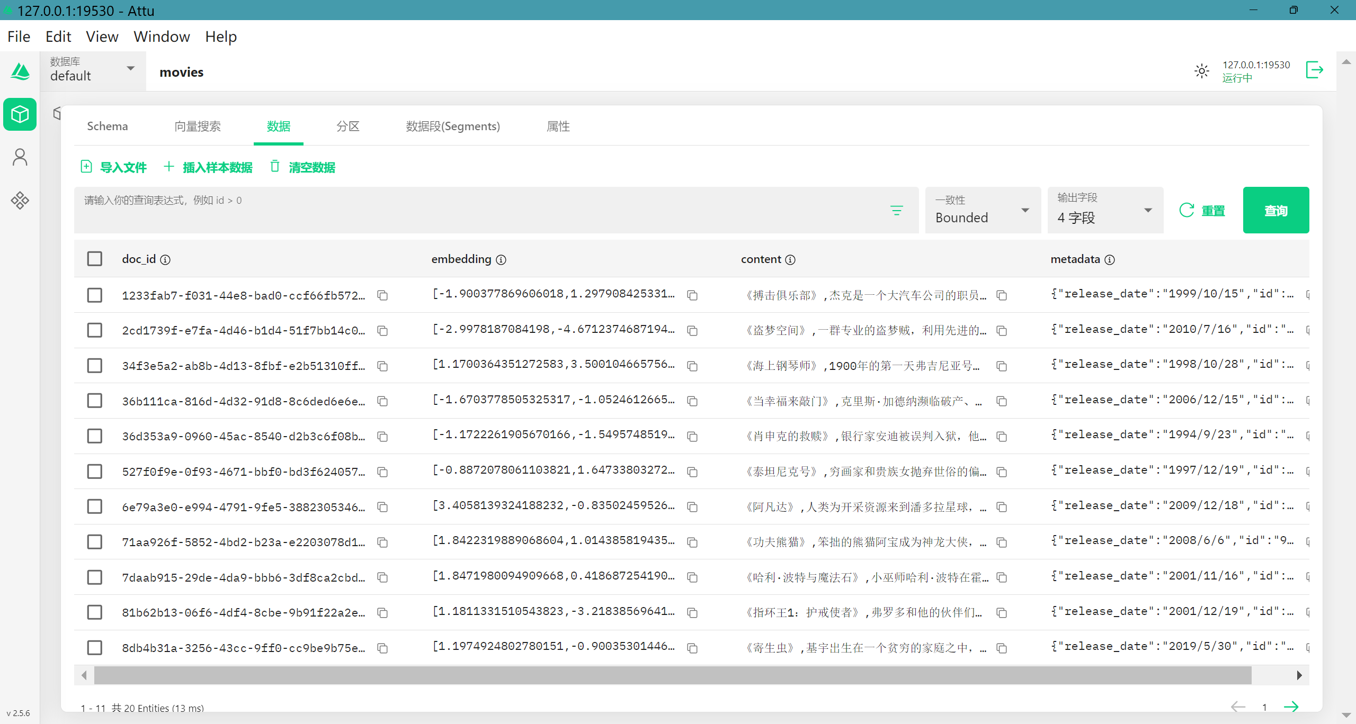Click the logout icon next to server address

click(1314, 70)
